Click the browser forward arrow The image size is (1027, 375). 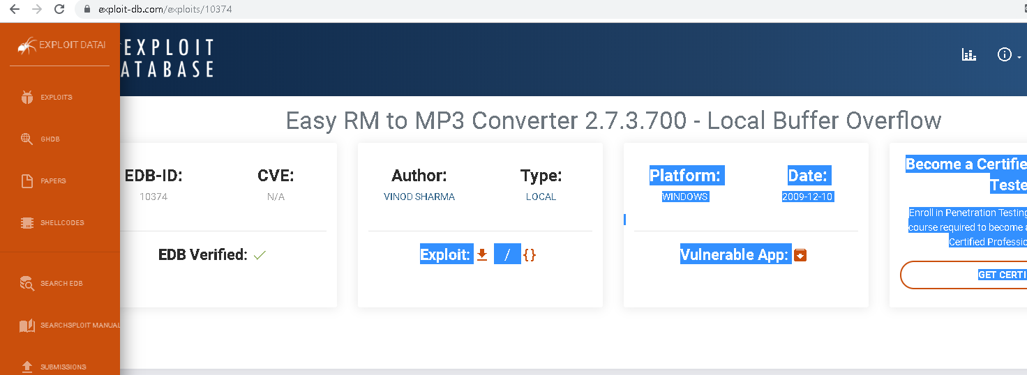(x=37, y=10)
